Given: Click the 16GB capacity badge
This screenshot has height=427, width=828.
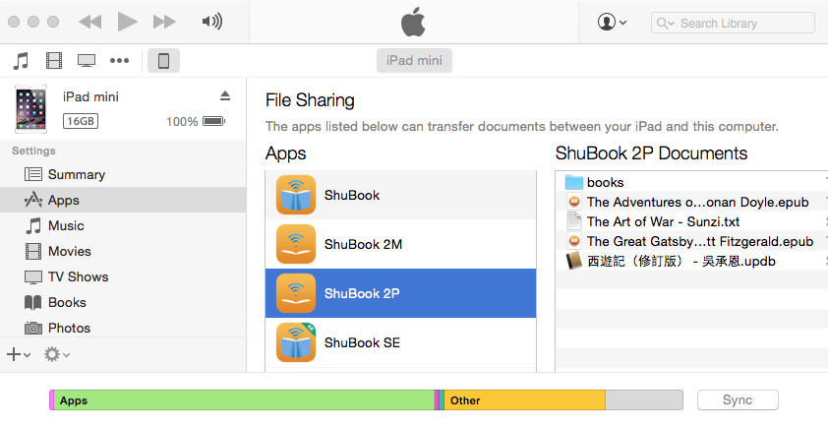Looking at the screenshot, I should pos(81,121).
